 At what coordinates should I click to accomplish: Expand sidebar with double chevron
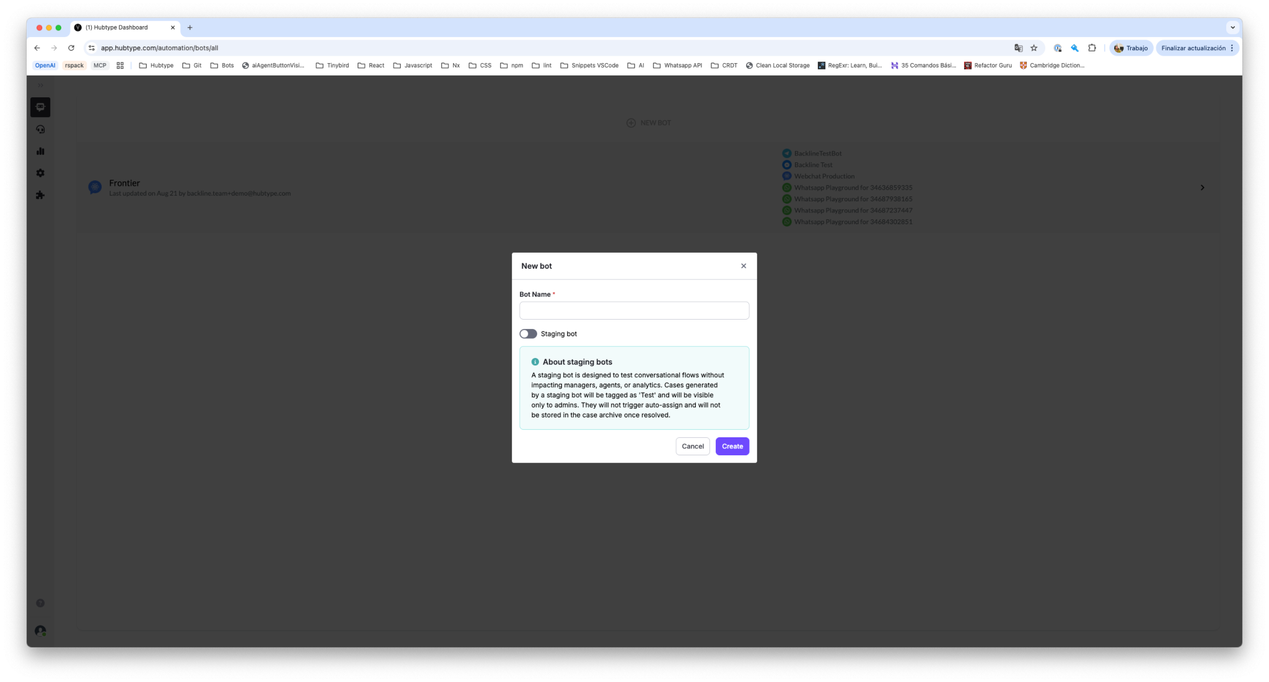pos(40,85)
